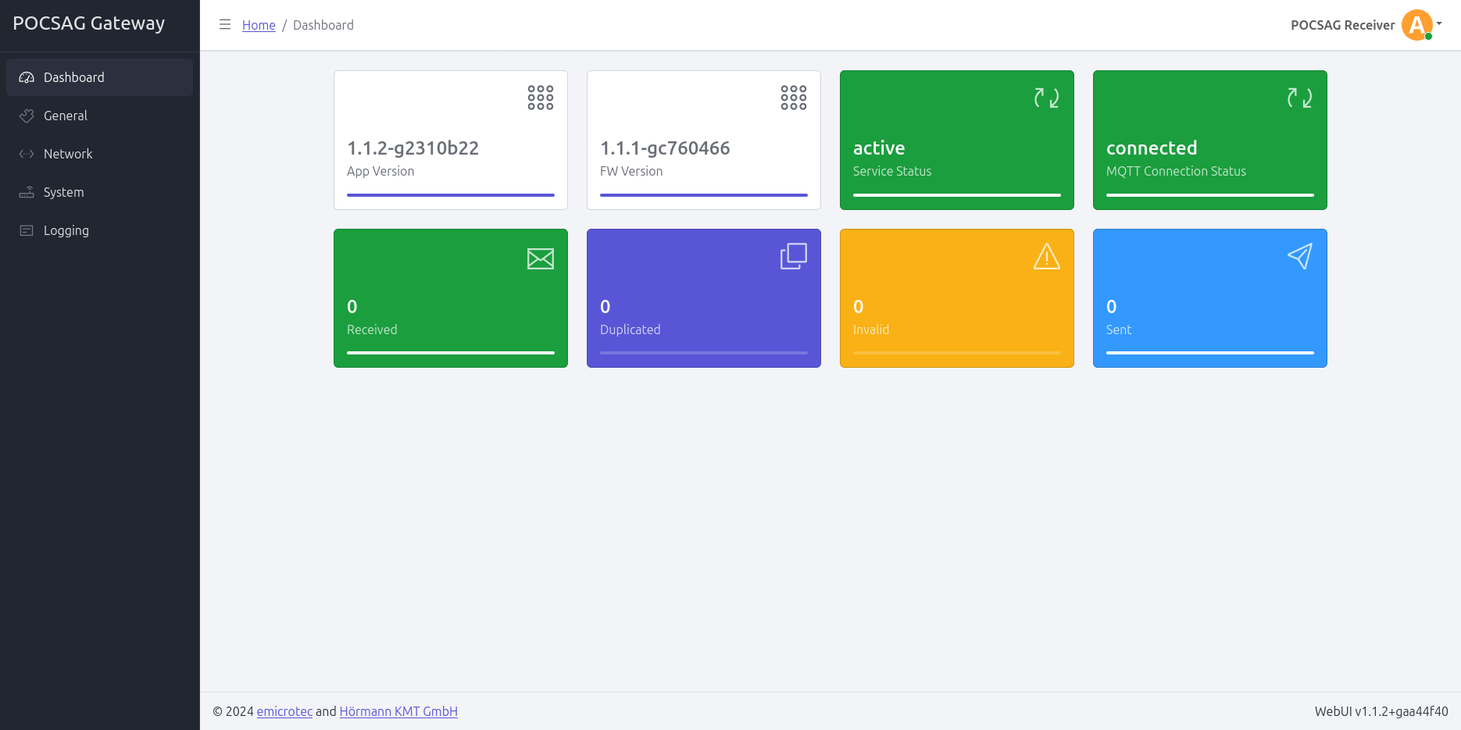Viewport: 1461px width, 730px height.
Task: Toggle the sidebar hamburger menu
Action: tap(225, 25)
